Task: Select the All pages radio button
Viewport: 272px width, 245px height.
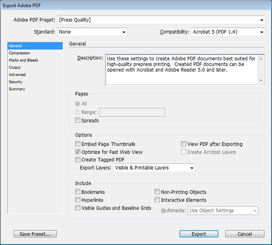Action: click(78, 104)
